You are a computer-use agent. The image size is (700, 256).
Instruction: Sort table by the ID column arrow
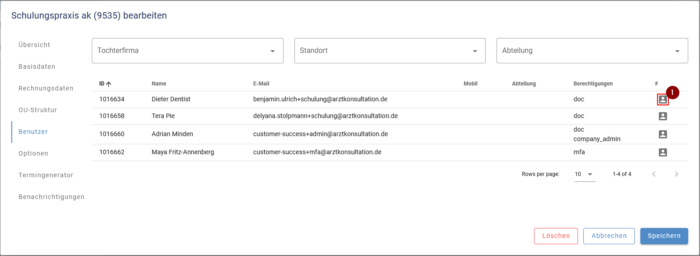109,84
